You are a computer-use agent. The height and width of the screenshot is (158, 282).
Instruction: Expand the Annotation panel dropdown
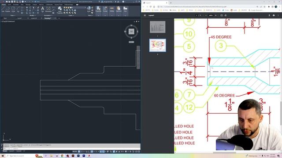pyautogui.click(x=48, y=15)
